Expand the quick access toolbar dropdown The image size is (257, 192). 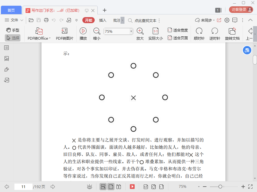coord(76,20)
